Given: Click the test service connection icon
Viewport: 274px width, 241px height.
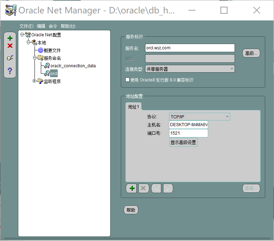Looking at the screenshot, I should [10, 57].
